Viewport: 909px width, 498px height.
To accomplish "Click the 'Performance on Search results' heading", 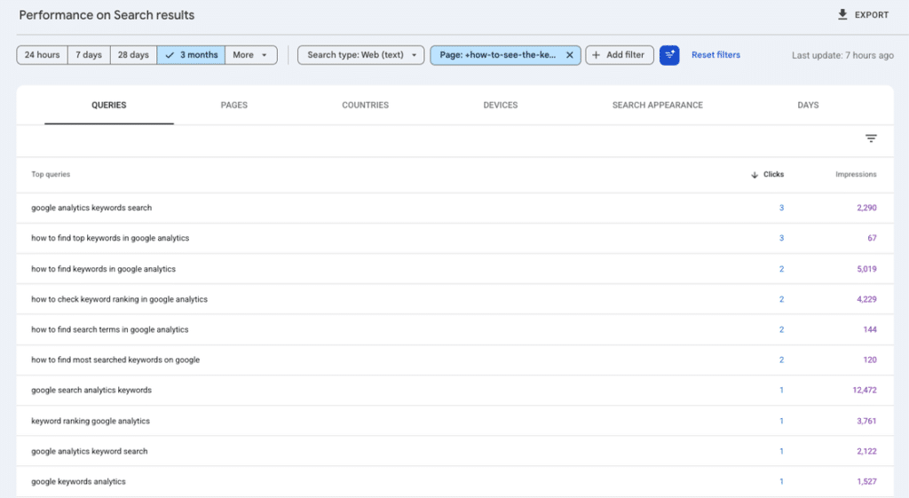I will tap(107, 15).
